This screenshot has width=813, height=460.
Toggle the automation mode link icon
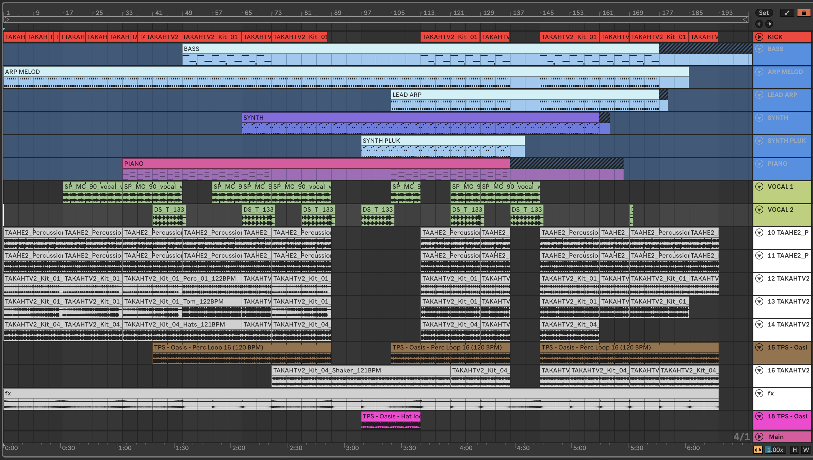pos(787,13)
